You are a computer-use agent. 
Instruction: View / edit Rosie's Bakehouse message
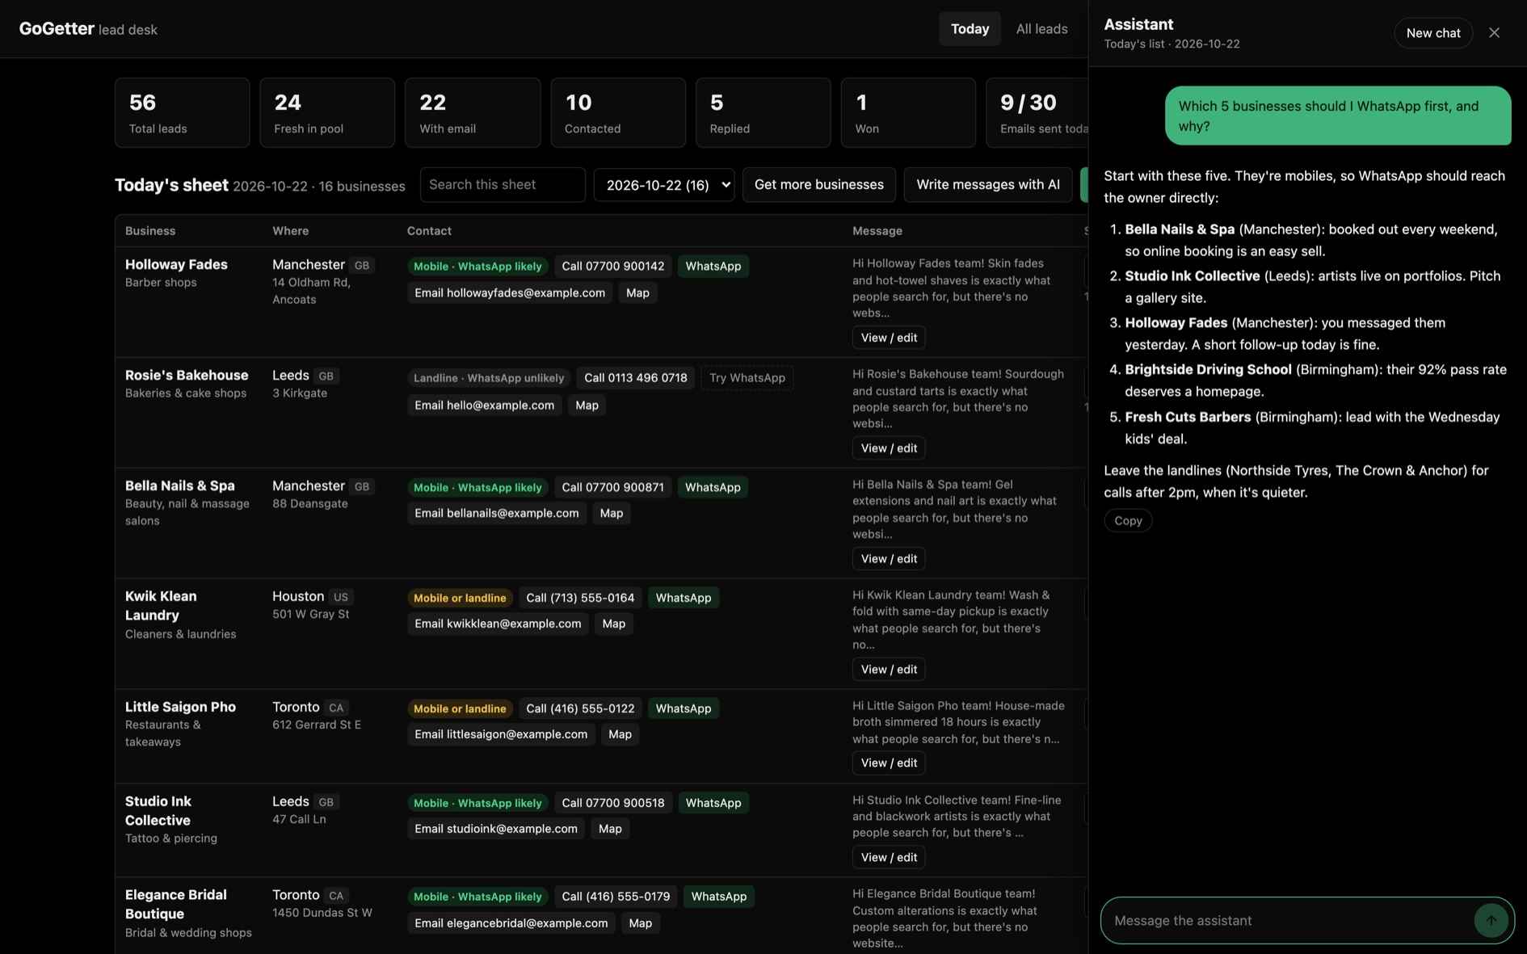(x=889, y=448)
